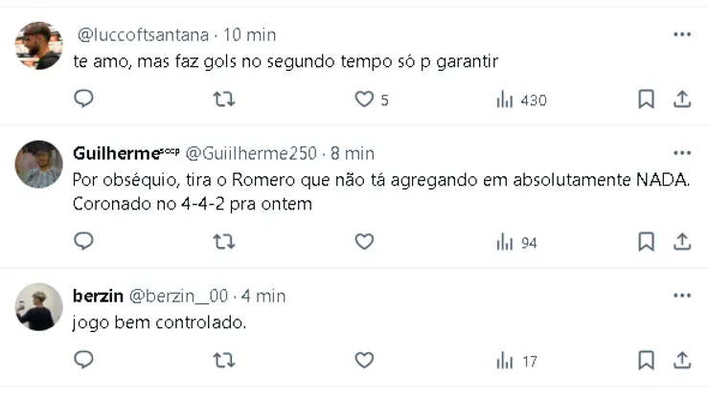Click berzin's profile avatar
The width and height of the screenshot is (709, 398).
pyautogui.click(x=39, y=307)
